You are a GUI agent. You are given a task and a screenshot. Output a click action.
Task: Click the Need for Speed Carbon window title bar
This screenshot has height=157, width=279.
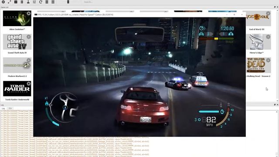139,14
